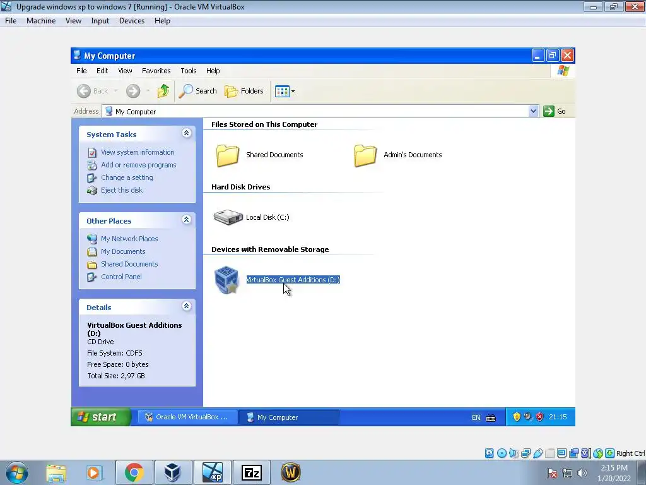The width and height of the screenshot is (646, 485).
Task: Select VirtualBox Guest Additions (D:) drive icon
Action: point(226,280)
